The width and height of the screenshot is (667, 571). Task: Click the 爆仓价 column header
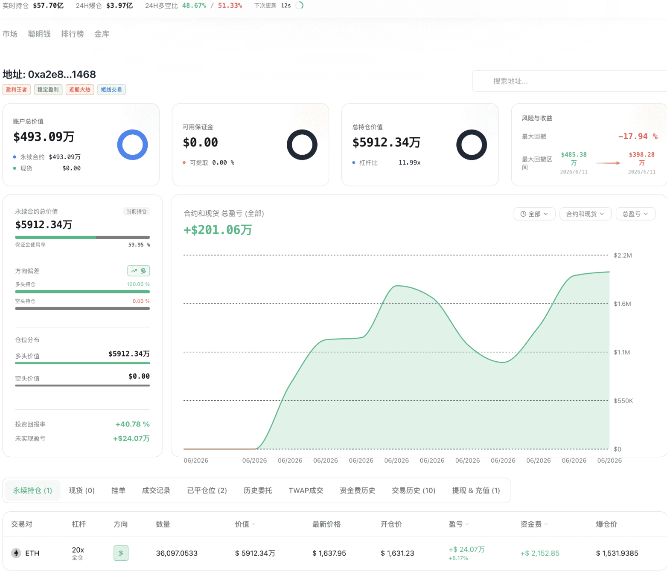coord(606,524)
